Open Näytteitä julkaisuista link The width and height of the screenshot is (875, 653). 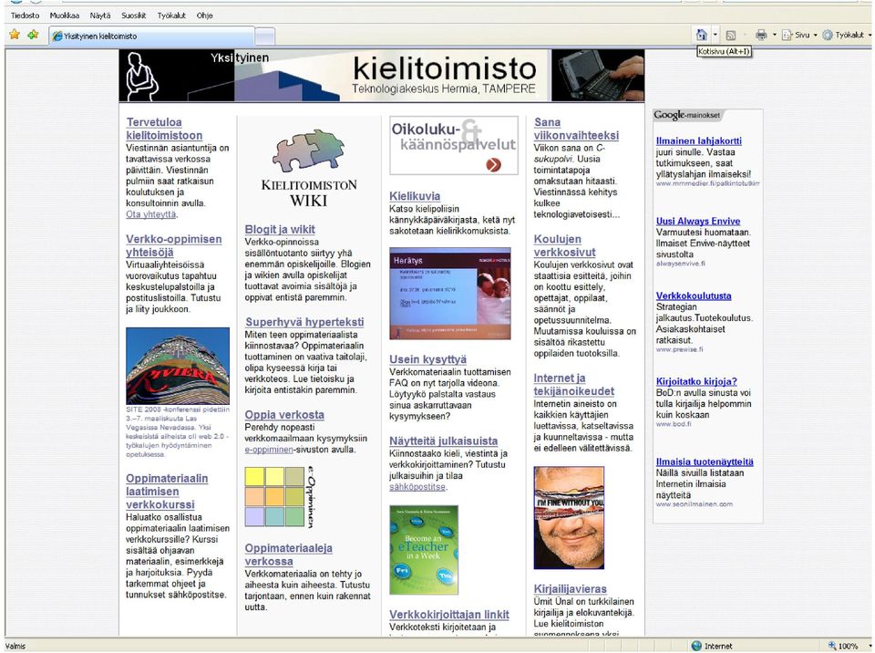point(443,441)
